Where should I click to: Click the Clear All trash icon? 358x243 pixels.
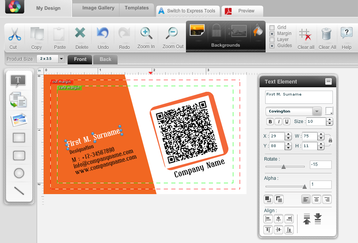pos(327,34)
